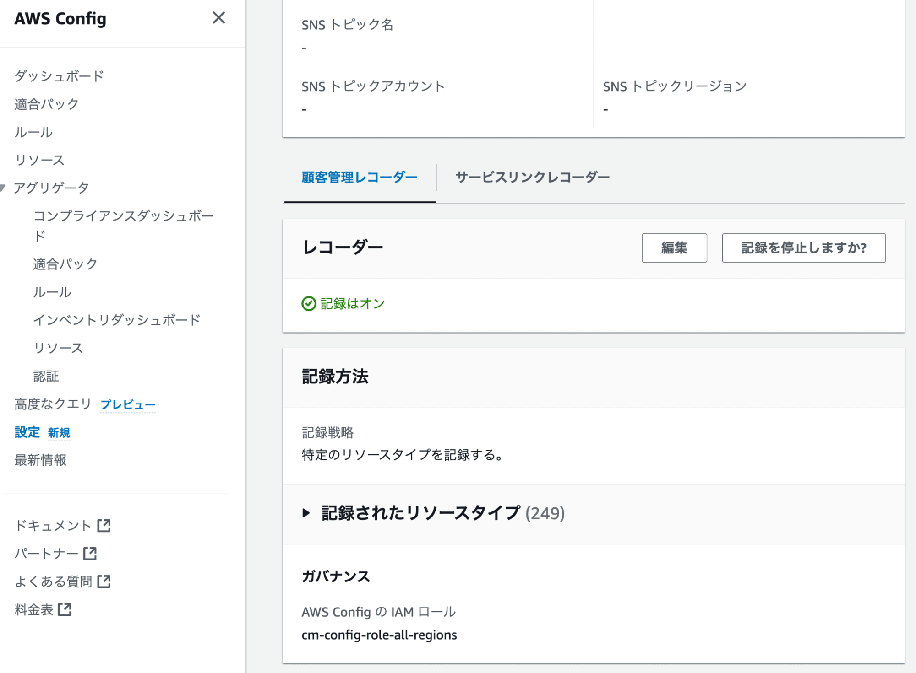Click the cm-config-role-all-regions role value
Viewport: 916px width, 673px height.
[x=379, y=635]
